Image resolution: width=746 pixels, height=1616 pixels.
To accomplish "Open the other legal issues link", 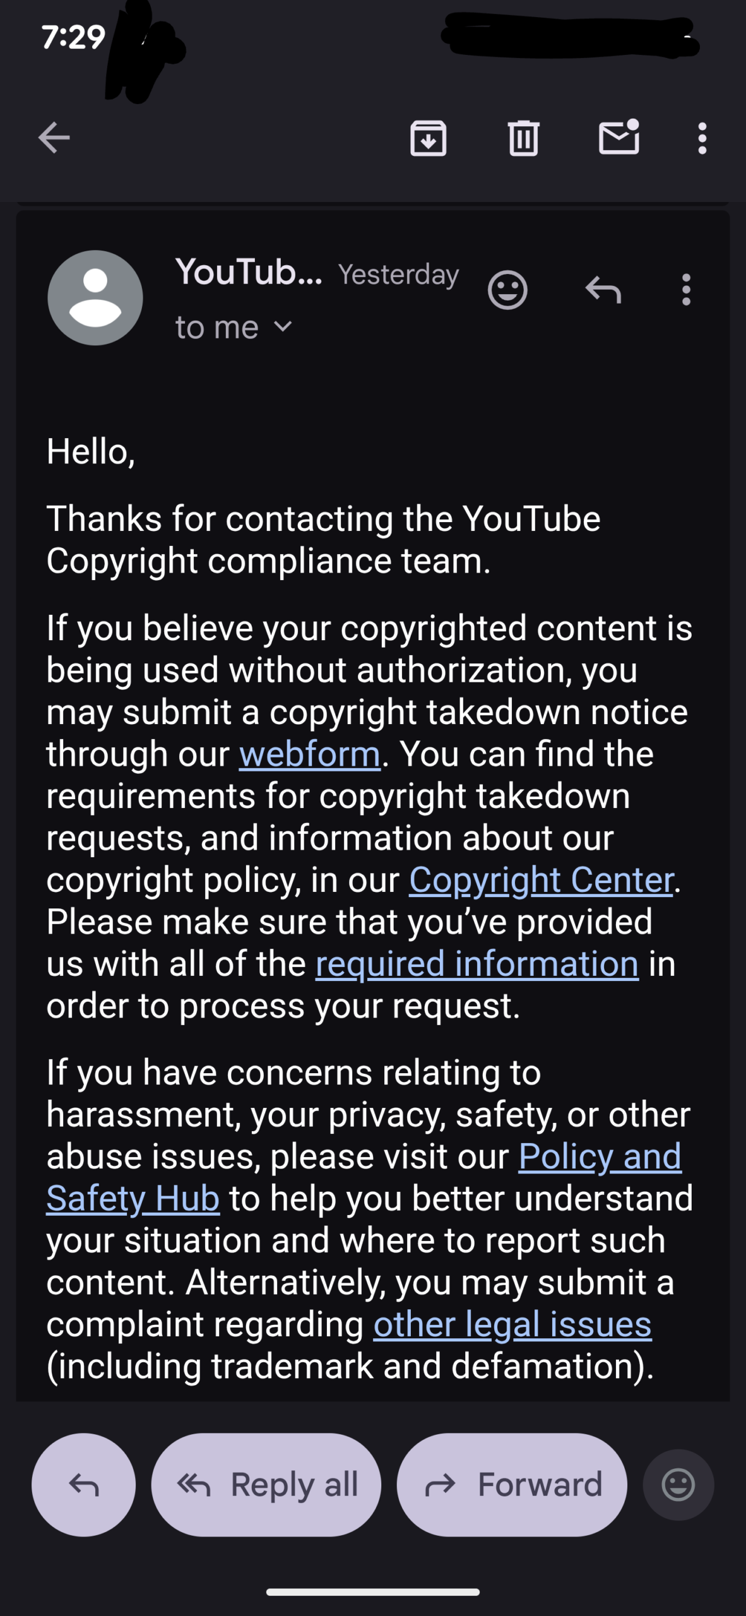I will (x=512, y=1324).
